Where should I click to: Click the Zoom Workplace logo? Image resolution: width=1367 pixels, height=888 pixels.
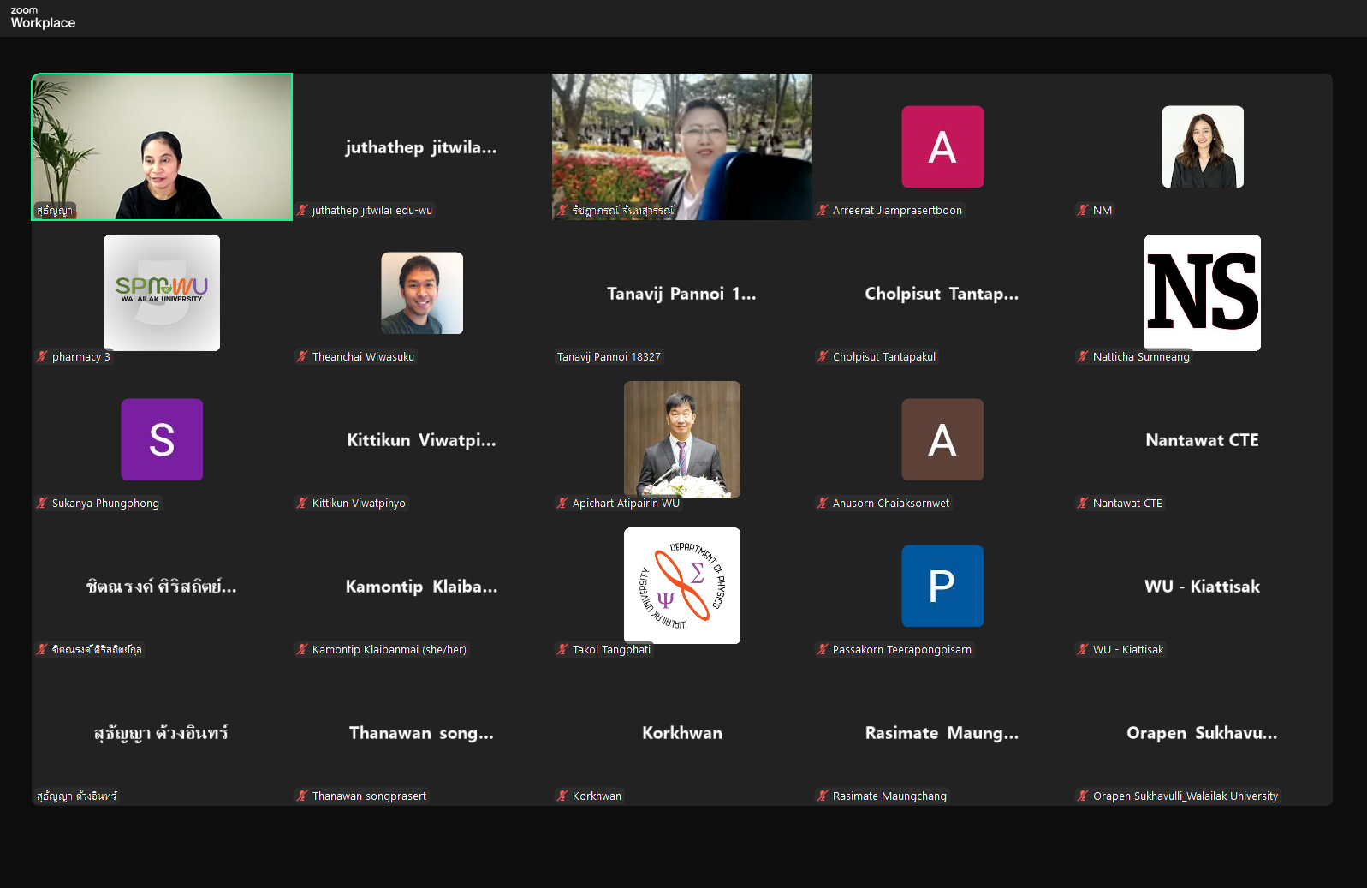click(x=43, y=17)
